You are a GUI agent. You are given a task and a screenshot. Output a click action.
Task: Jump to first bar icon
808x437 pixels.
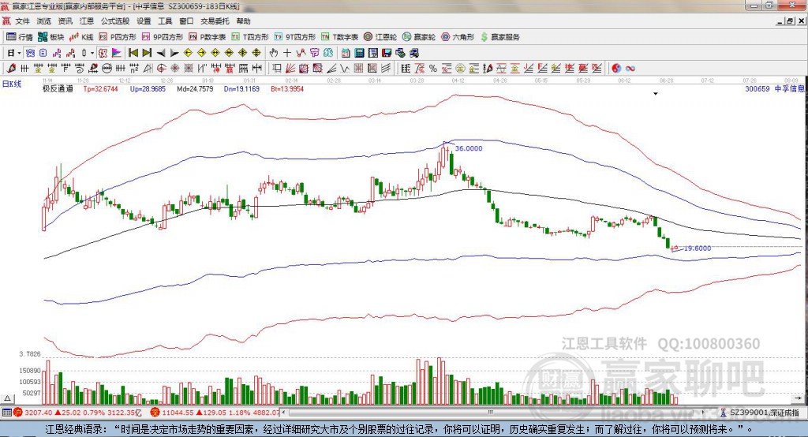pos(133,53)
